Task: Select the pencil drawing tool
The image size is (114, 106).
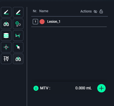Action: (18, 12)
